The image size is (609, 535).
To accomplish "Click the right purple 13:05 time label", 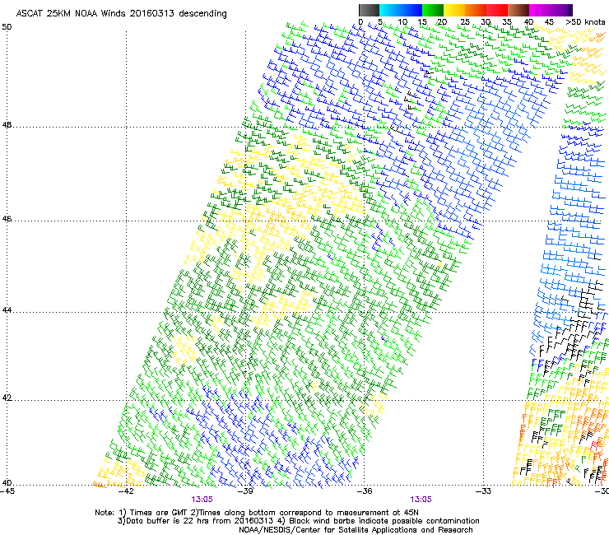I will [x=421, y=500].
